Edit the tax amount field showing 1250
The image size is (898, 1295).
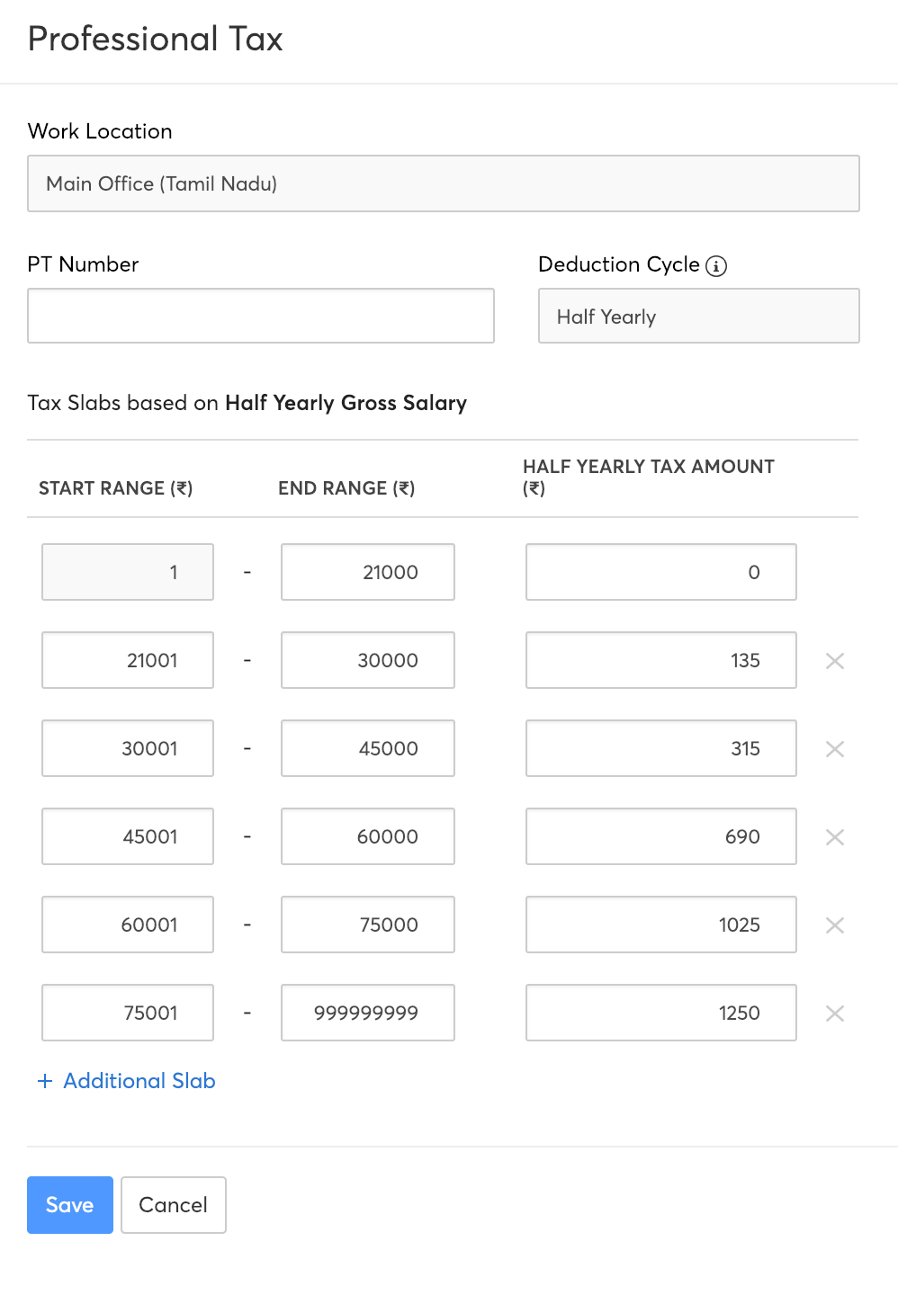660,1013
